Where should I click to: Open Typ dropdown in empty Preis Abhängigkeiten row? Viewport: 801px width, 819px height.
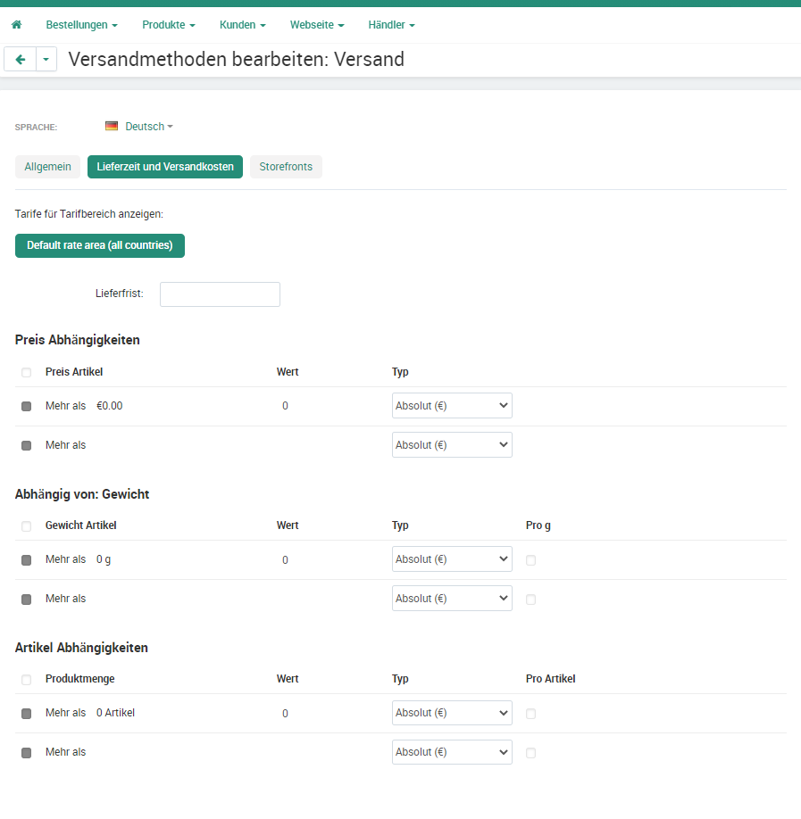[x=452, y=444]
